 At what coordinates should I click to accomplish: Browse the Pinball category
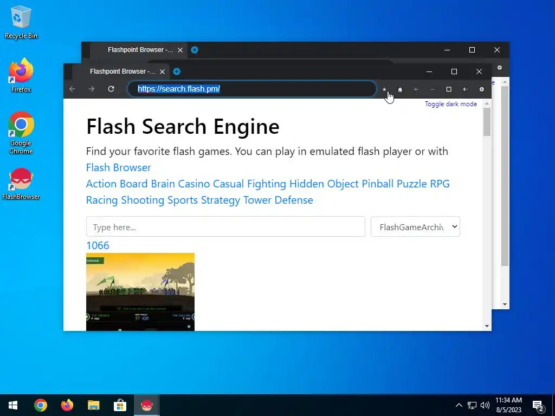click(377, 184)
